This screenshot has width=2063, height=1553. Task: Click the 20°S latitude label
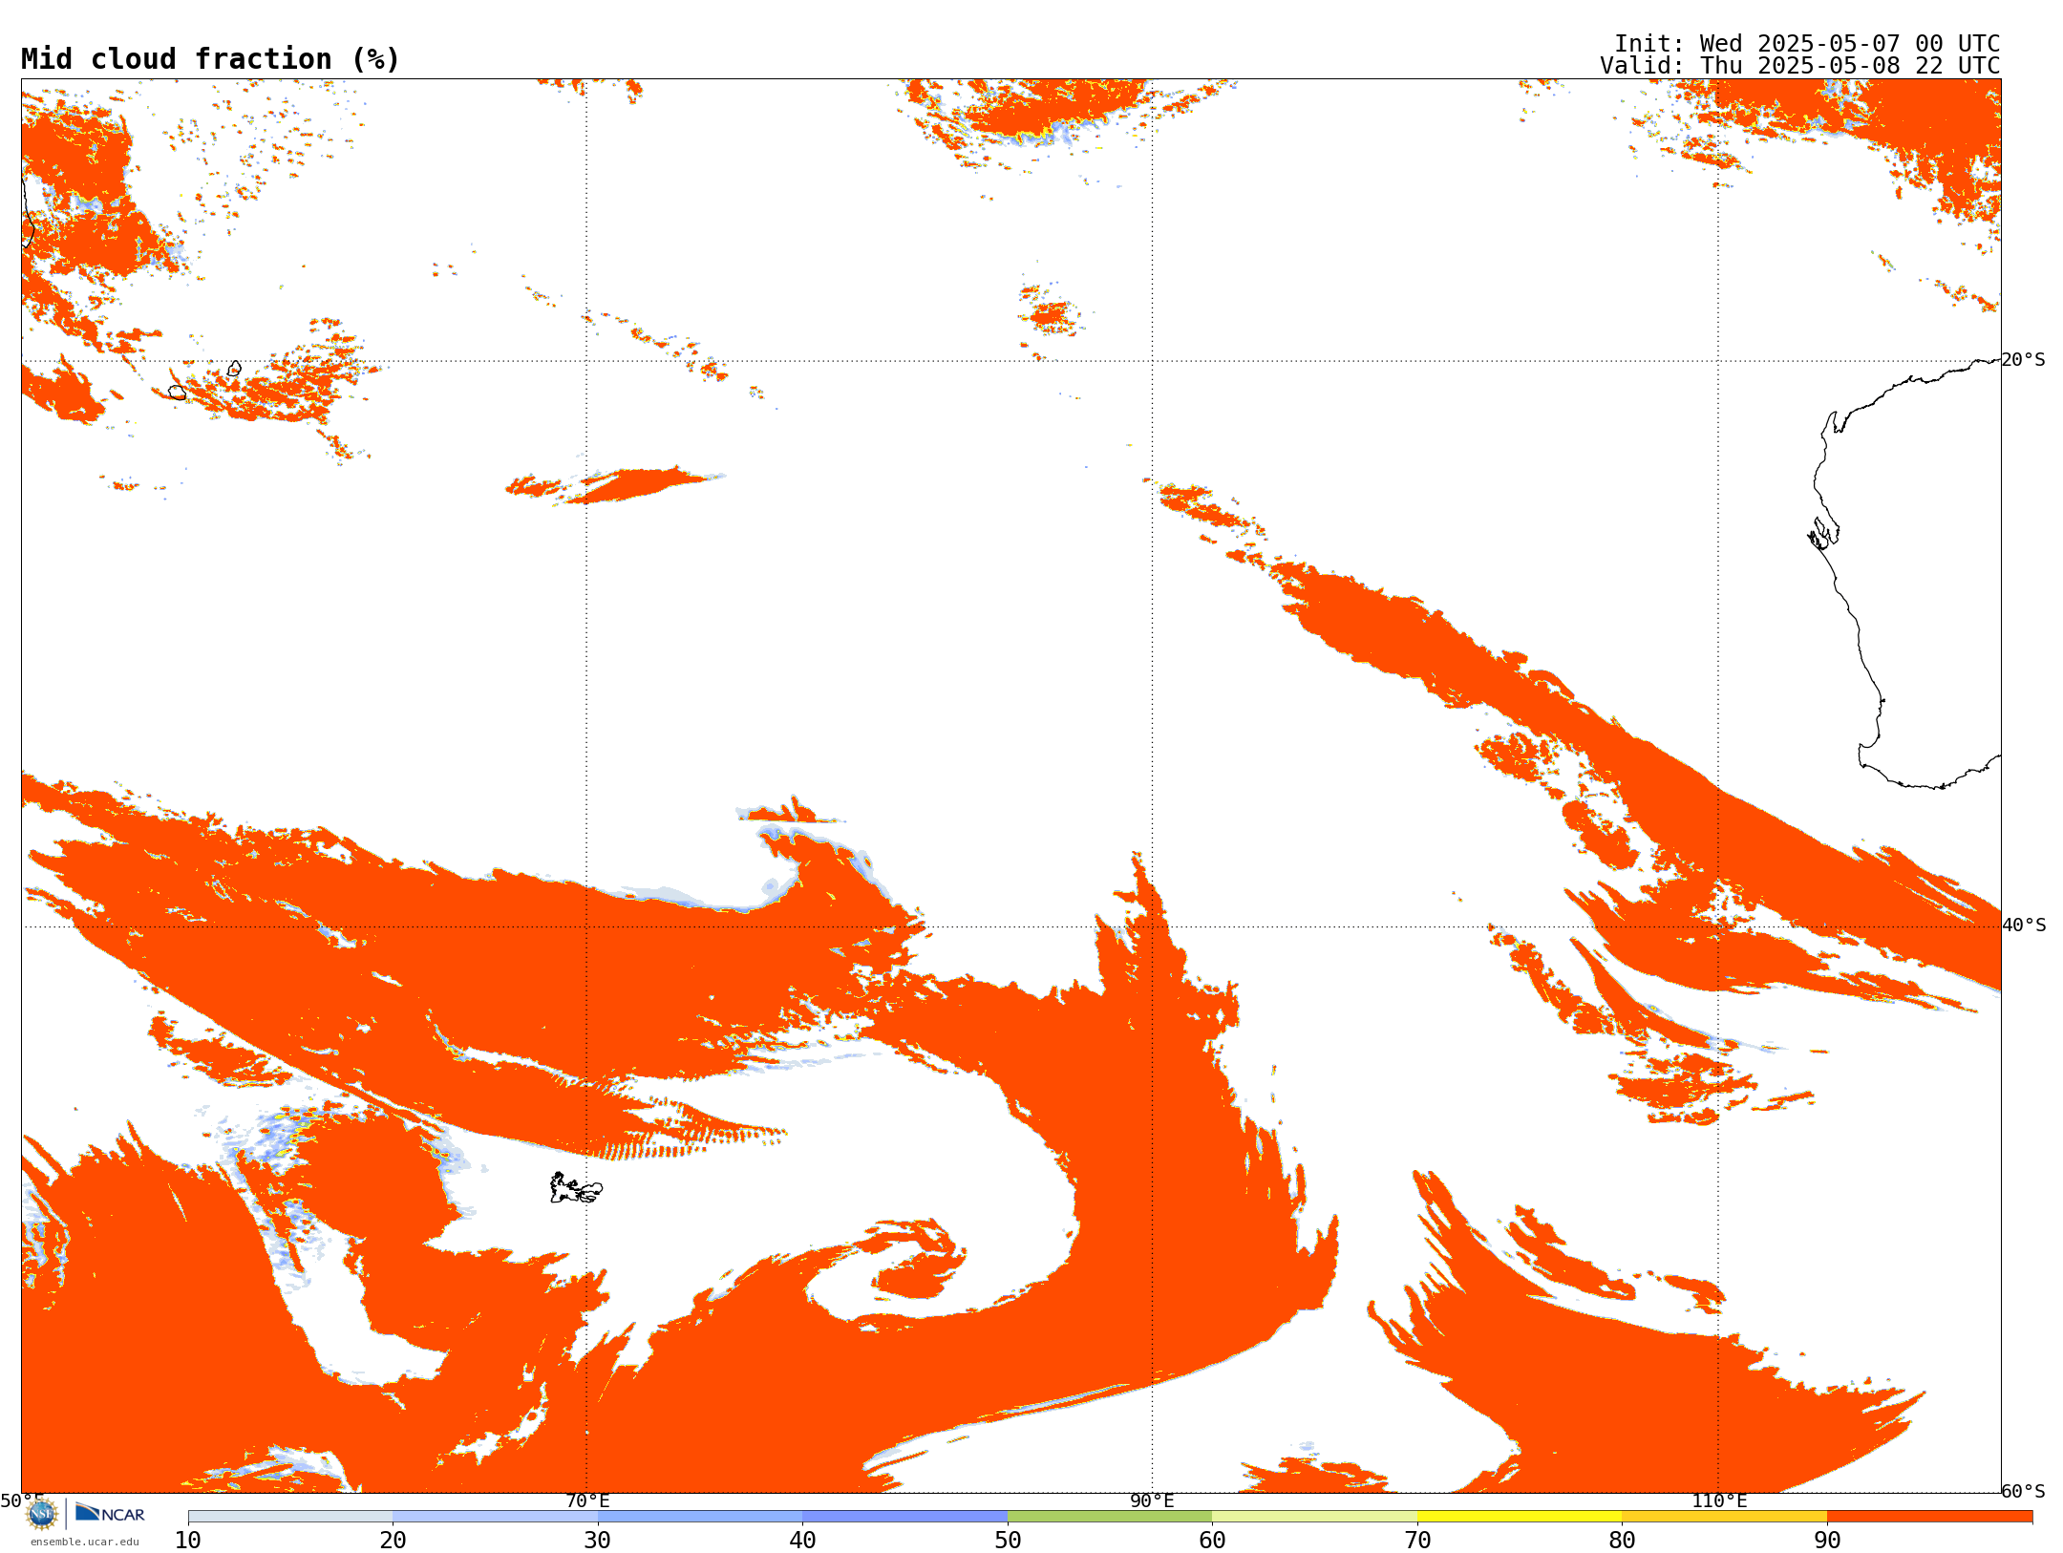pyautogui.click(x=2024, y=360)
